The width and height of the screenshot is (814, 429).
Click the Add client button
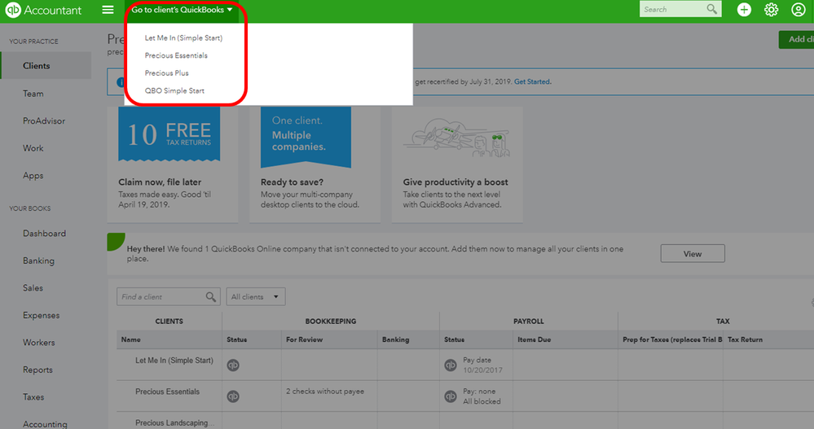click(x=796, y=39)
